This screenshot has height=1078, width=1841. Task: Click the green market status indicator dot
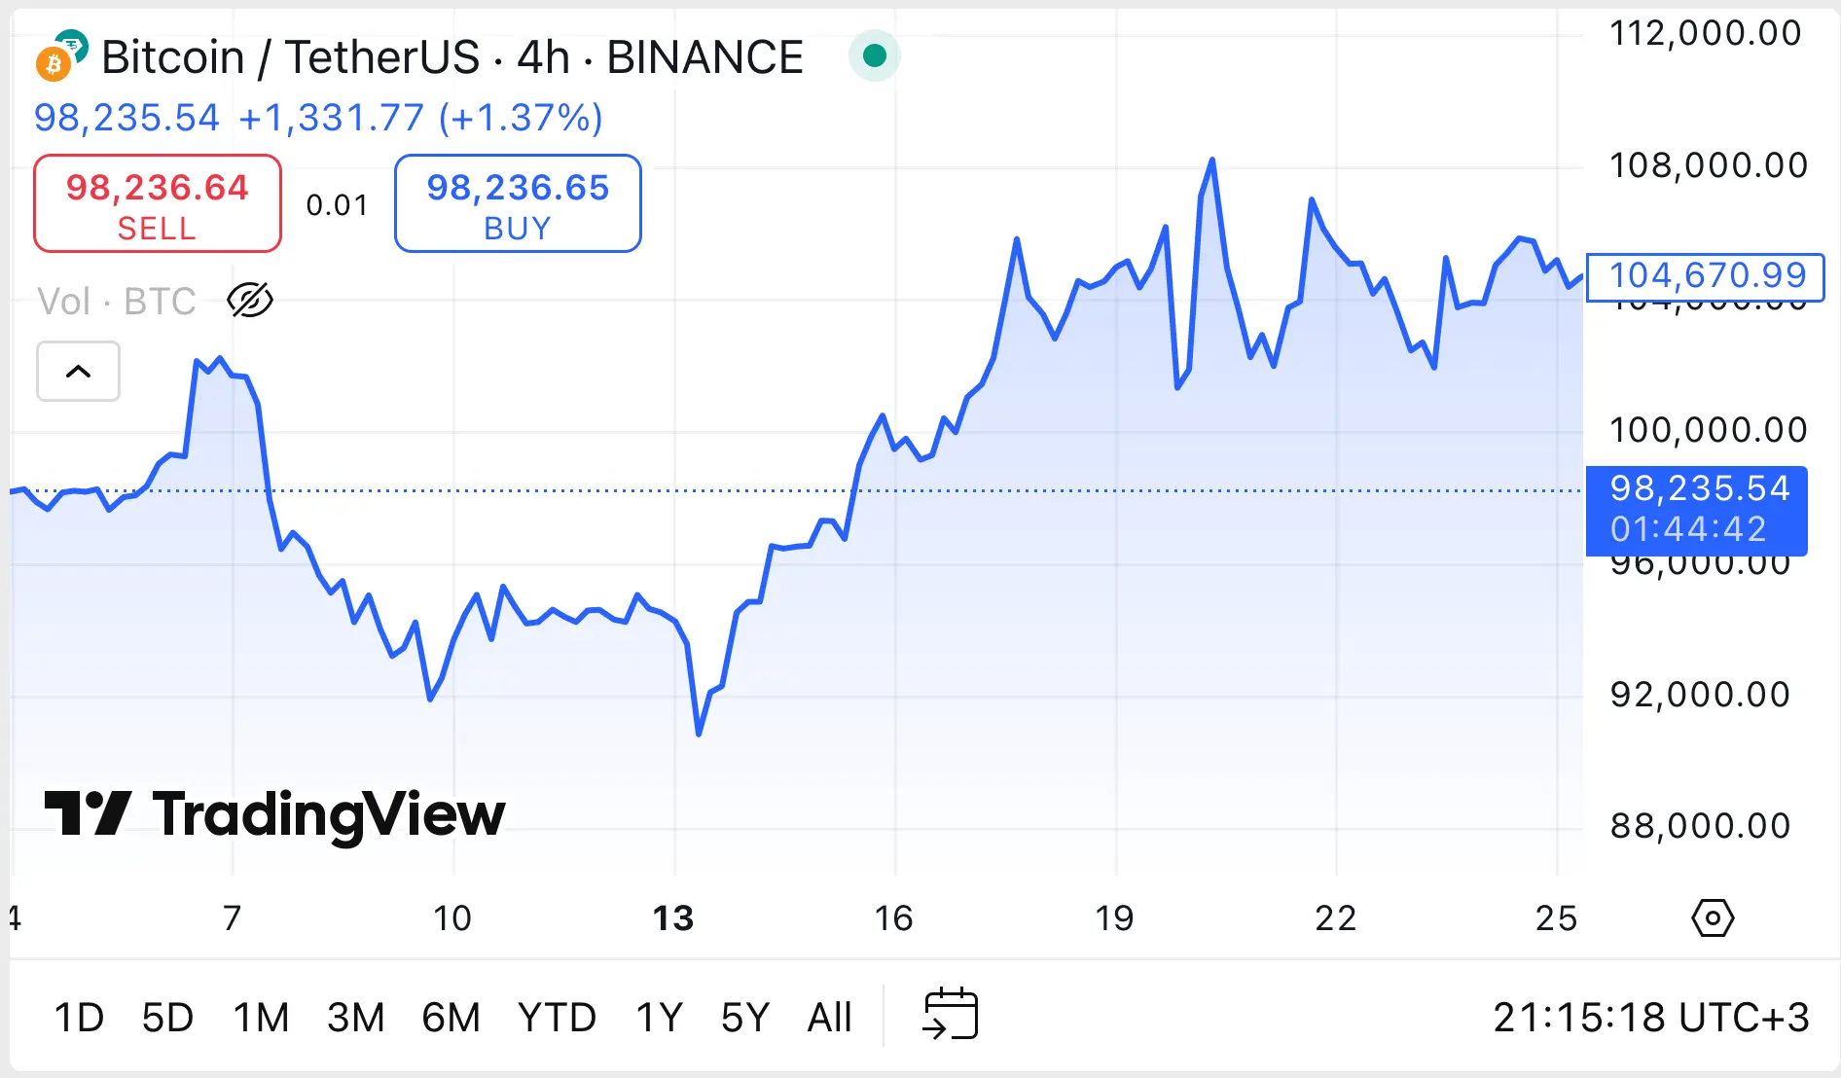click(x=874, y=55)
